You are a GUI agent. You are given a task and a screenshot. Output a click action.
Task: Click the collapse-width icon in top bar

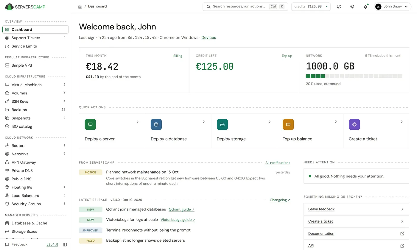click(339, 7)
